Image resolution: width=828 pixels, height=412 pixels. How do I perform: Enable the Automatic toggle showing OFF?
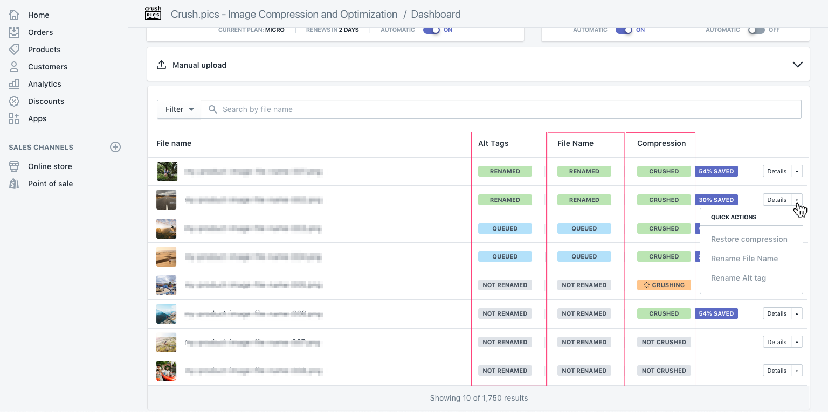point(756,30)
